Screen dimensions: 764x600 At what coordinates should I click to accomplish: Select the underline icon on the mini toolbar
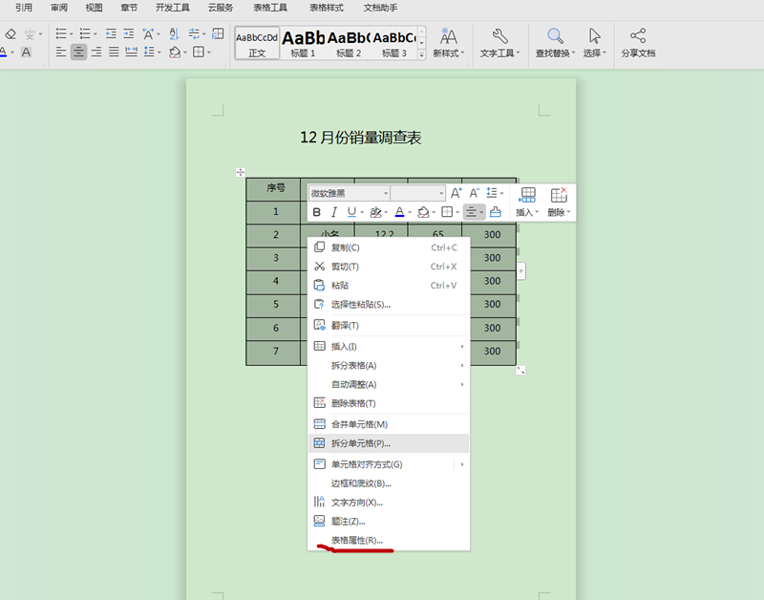[x=352, y=212]
